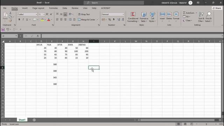
Task: Top align cell contents
Action: pyautogui.click(x=57, y=14)
